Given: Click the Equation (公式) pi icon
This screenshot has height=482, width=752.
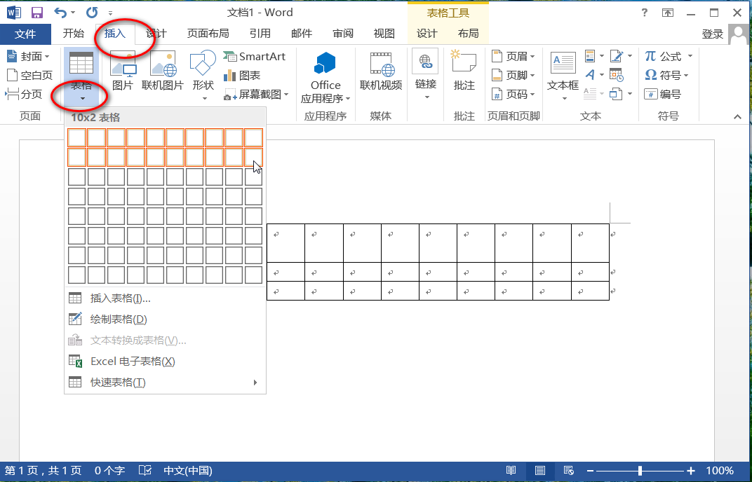Looking at the screenshot, I should pos(650,56).
